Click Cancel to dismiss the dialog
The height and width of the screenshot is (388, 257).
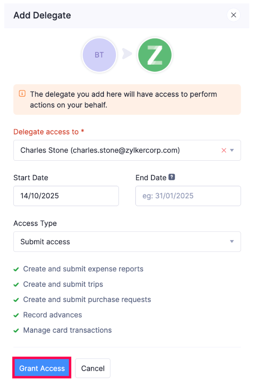[x=92, y=368]
